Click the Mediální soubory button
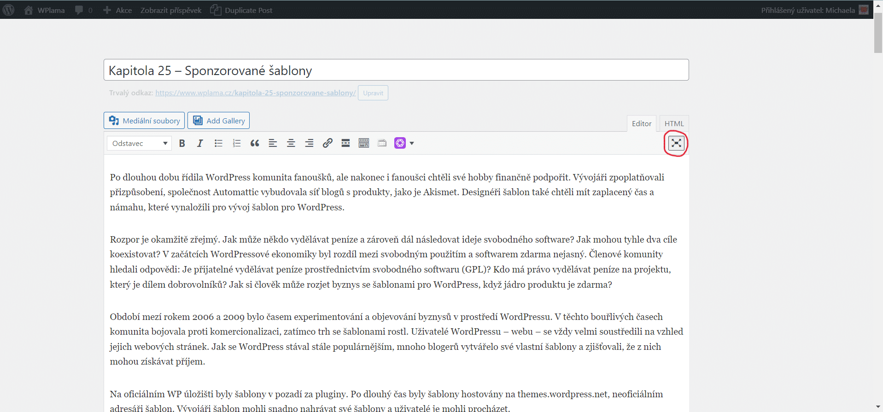883x412 pixels. tap(144, 121)
